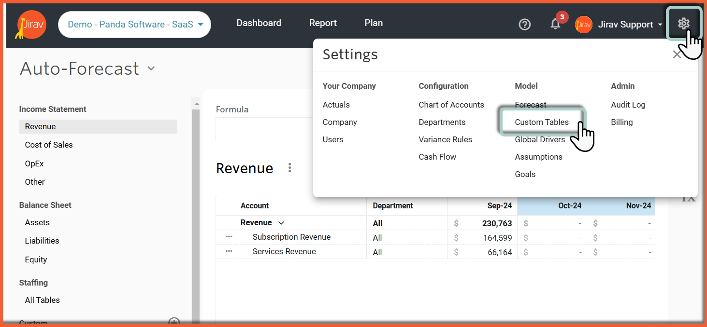This screenshot has width=707, height=327.
Task: Select All Tables under Staffing
Action: coord(43,300)
